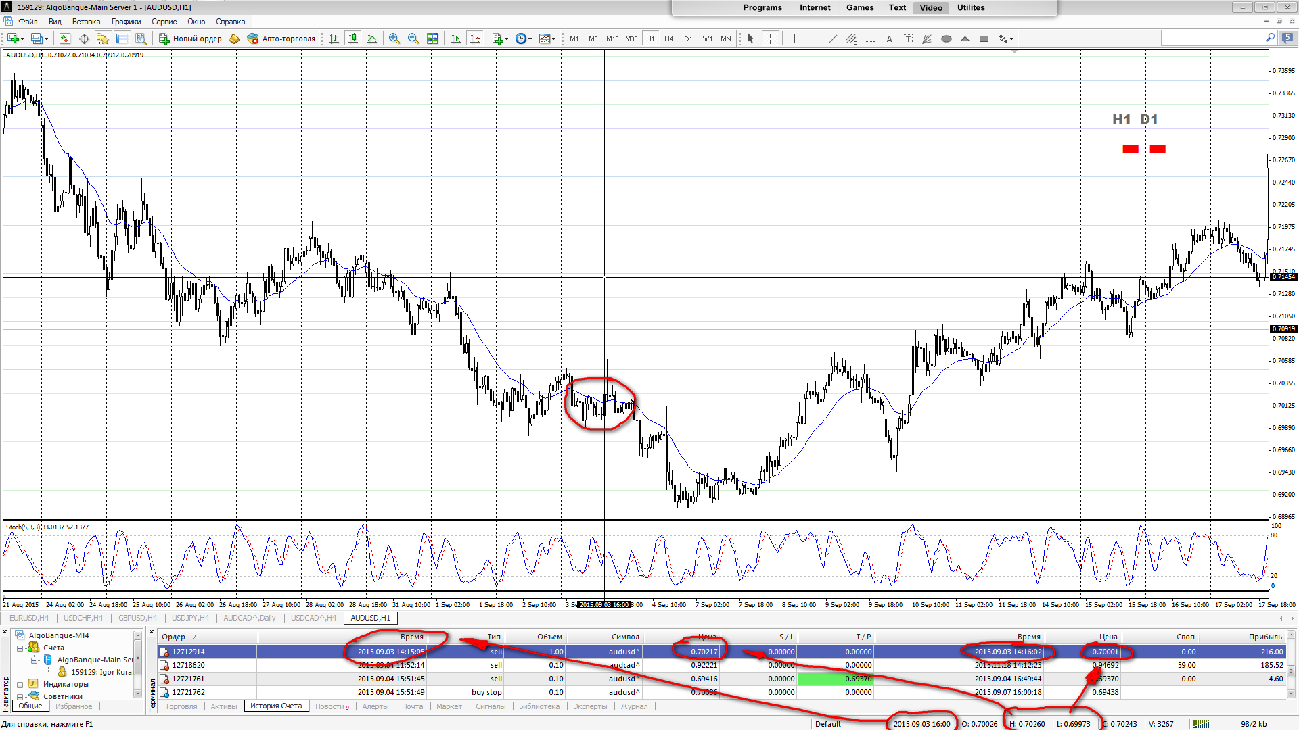
Task: Click the Новый ордер button
Action: pyautogui.click(x=190, y=39)
